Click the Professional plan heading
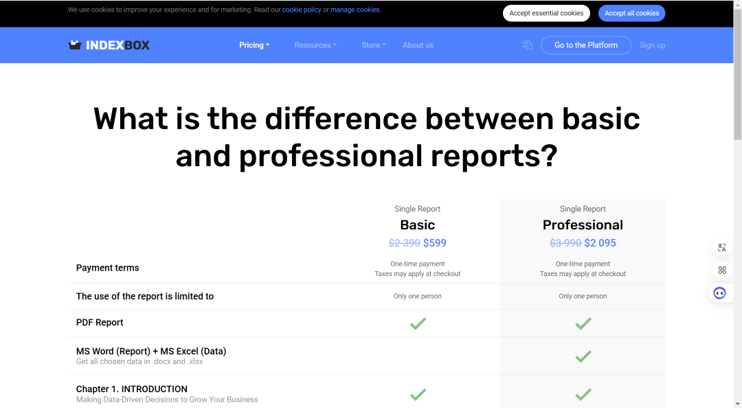The height and width of the screenshot is (408, 742). tap(583, 225)
